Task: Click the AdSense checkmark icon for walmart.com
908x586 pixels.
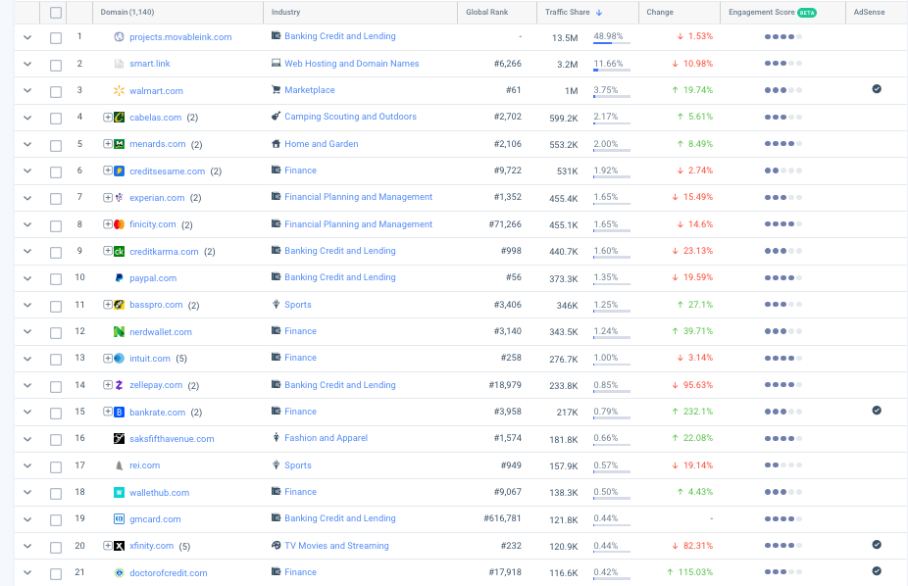Action: click(x=877, y=88)
